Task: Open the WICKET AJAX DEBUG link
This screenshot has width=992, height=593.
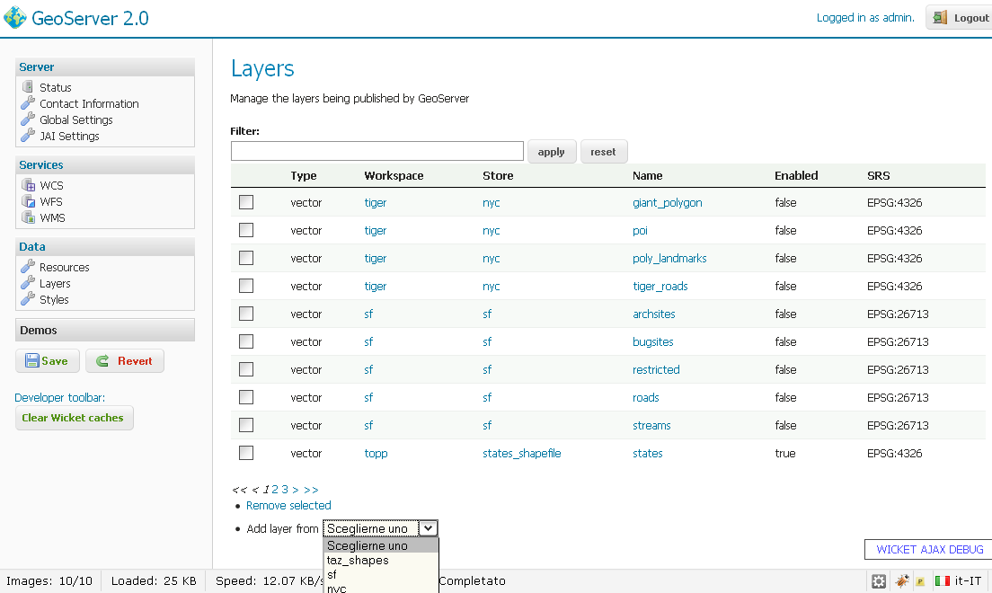Action: coord(929,549)
